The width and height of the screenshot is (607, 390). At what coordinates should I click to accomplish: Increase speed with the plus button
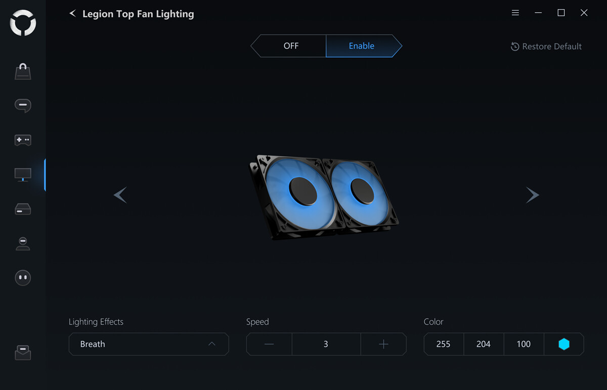(383, 344)
